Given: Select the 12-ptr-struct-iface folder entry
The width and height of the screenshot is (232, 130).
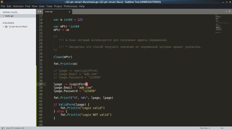Looking at the screenshot, I should pyautogui.click(x=18, y=27).
